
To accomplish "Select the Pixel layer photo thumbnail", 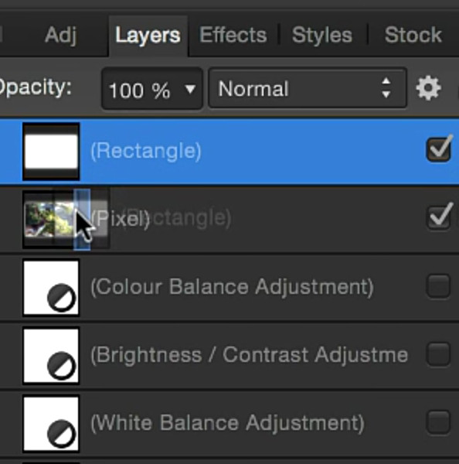I will point(49,220).
